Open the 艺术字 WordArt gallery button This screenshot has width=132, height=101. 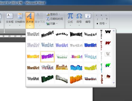[x=30, y=20]
